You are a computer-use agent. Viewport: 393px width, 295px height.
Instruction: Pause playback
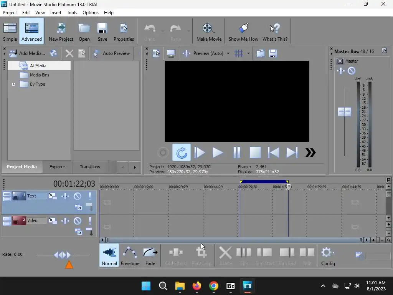coord(236,152)
